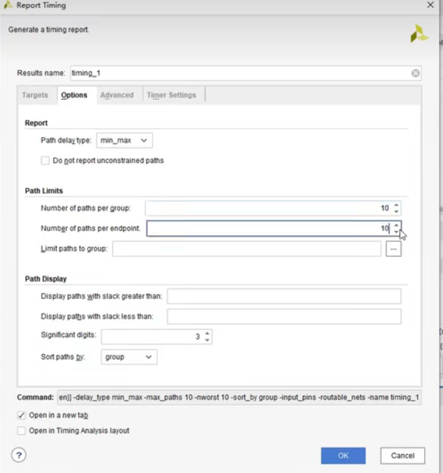Image resolution: width=443 pixels, height=473 pixels.
Task: Decrease number of paths per group
Action: tap(397, 212)
